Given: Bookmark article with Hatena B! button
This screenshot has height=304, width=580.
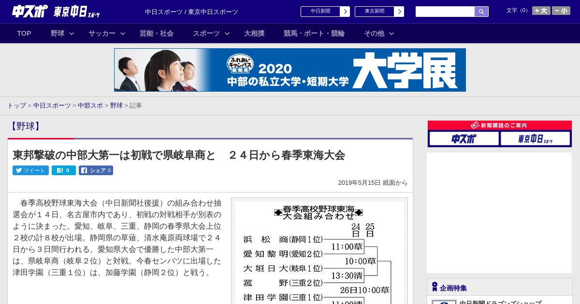Looking at the screenshot, I should 64,170.
